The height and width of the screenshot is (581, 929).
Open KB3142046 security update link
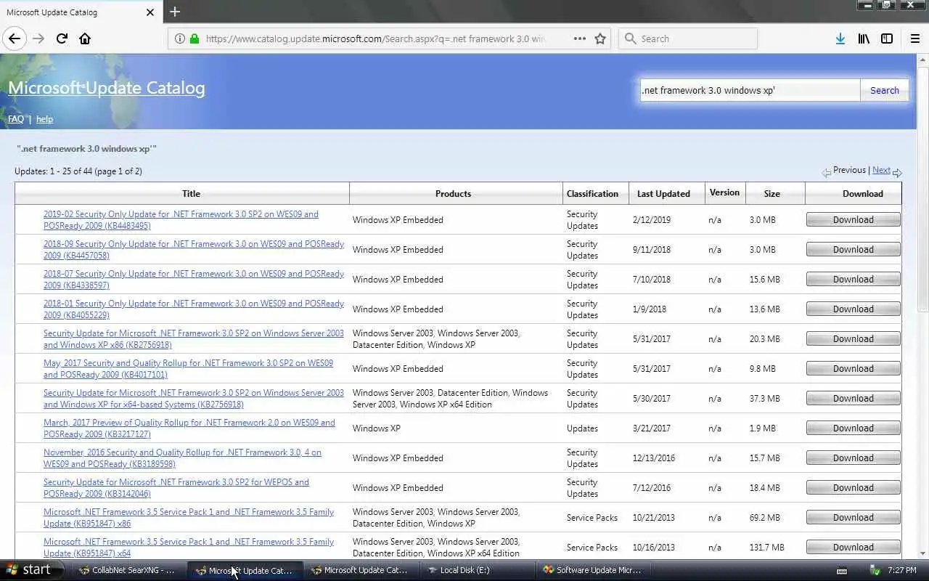tap(176, 488)
